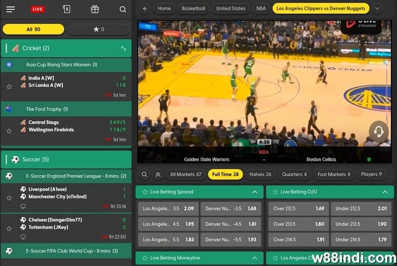Favorite the Central Stags vs Wellington Firebirds match
This screenshot has height=266, width=397.
tap(9, 131)
